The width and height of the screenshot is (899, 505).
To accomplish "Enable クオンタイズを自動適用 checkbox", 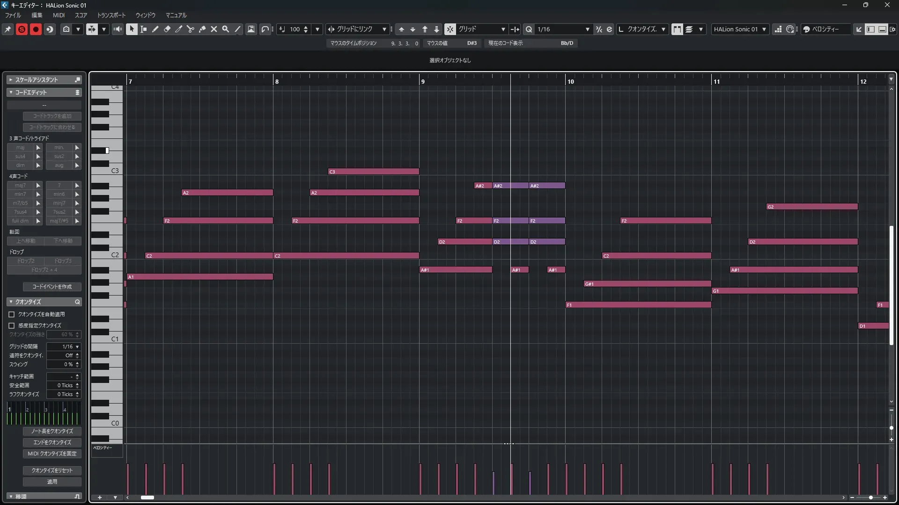I will [12, 314].
